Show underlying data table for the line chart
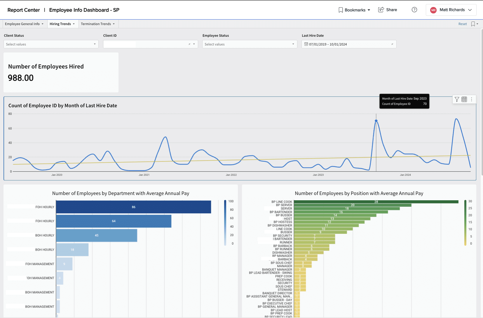This screenshot has height=318, width=483. point(464,99)
